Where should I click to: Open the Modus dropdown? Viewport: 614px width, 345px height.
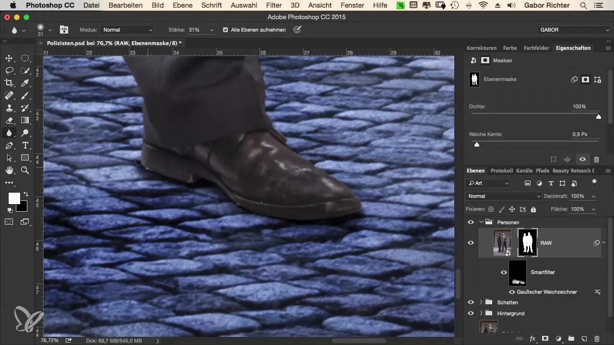coord(127,30)
